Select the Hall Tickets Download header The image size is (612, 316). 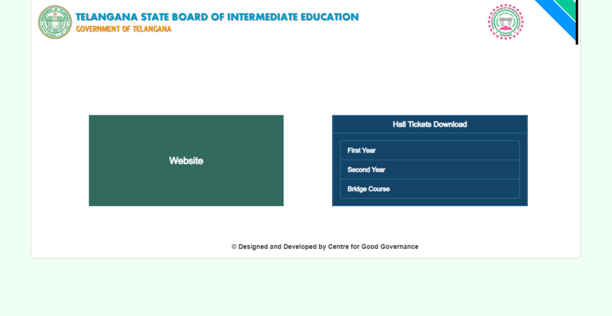click(x=429, y=124)
